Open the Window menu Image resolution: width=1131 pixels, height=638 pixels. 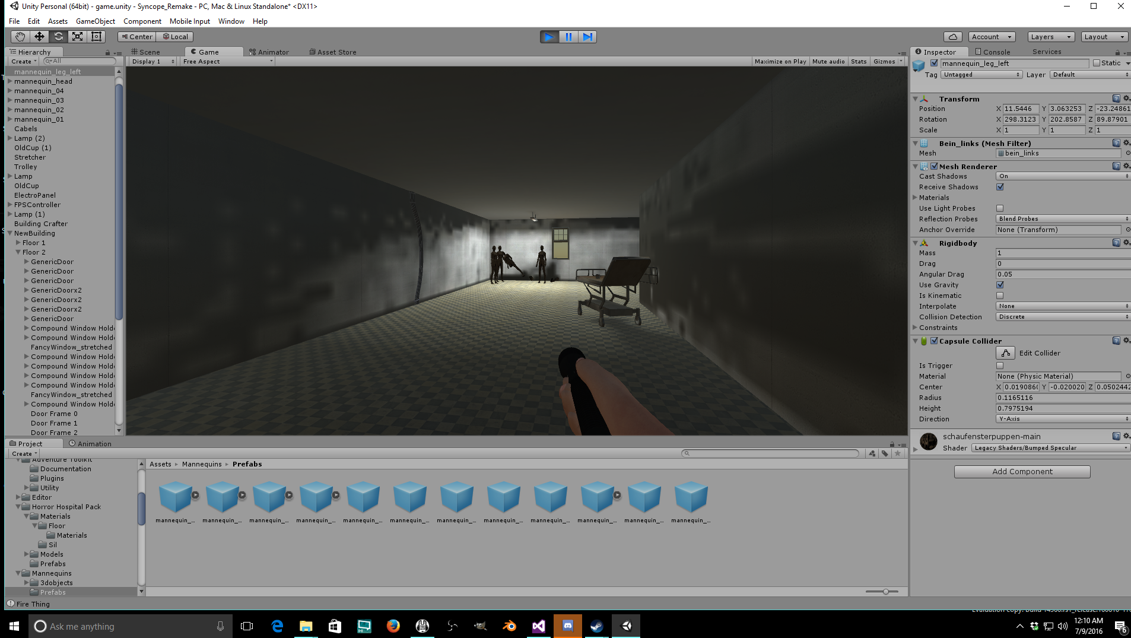coord(231,21)
